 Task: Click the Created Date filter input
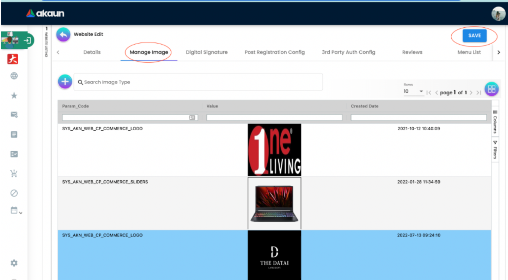(418, 117)
